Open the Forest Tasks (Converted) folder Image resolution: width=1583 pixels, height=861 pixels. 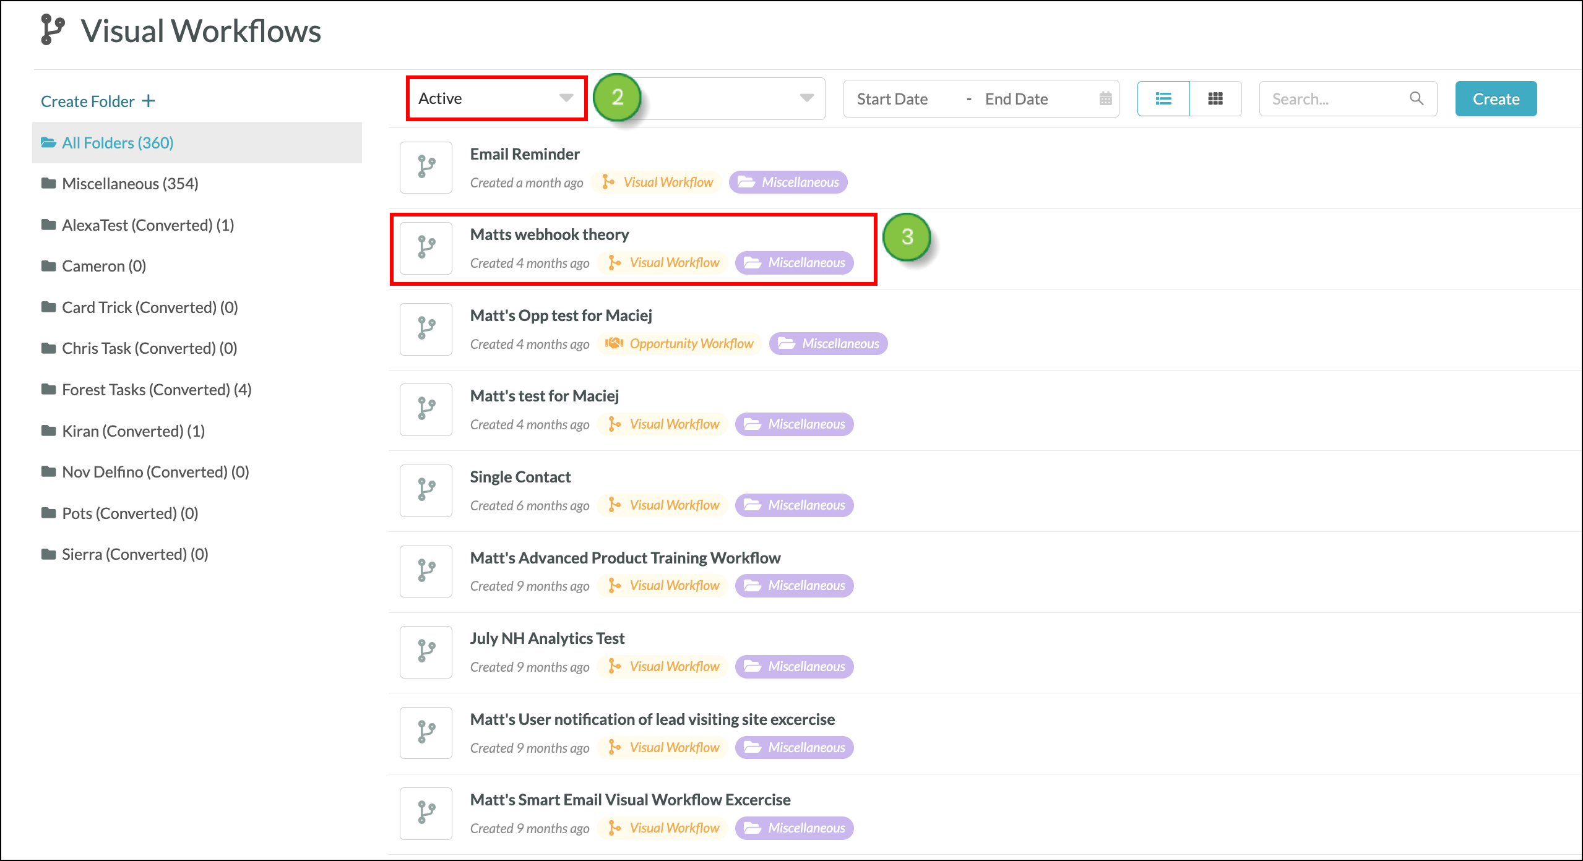coord(157,390)
